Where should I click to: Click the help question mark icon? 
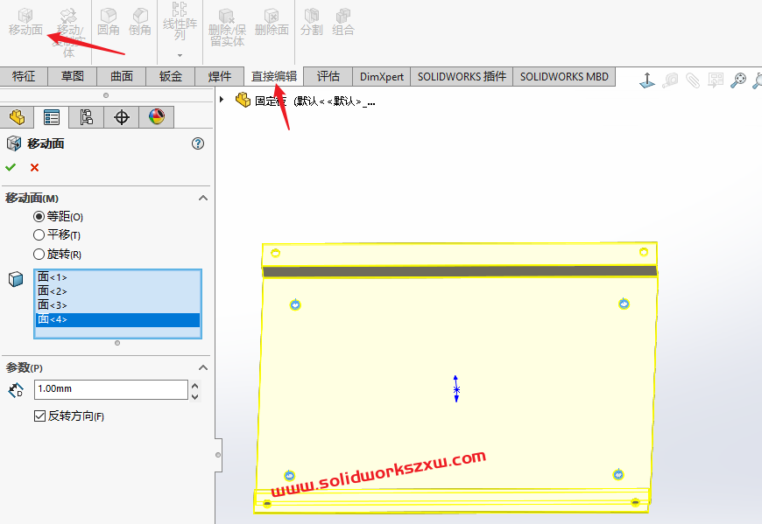[198, 143]
